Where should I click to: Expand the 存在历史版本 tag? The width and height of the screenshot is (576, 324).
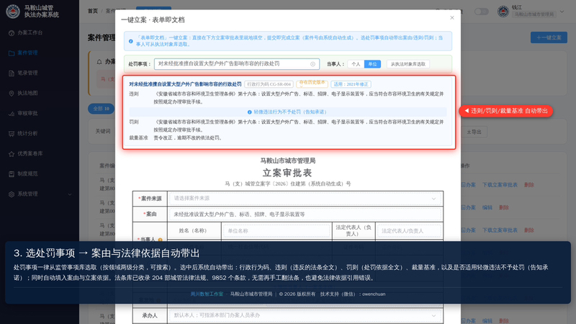point(312,84)
